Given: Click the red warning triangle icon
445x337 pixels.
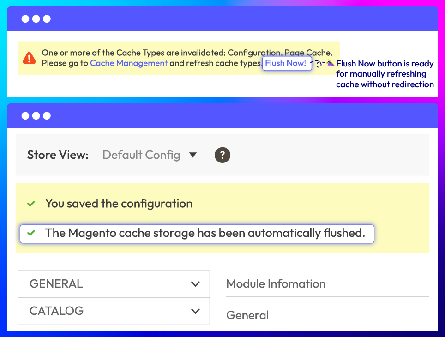Looking at the screenshot, I should [29, 58].
